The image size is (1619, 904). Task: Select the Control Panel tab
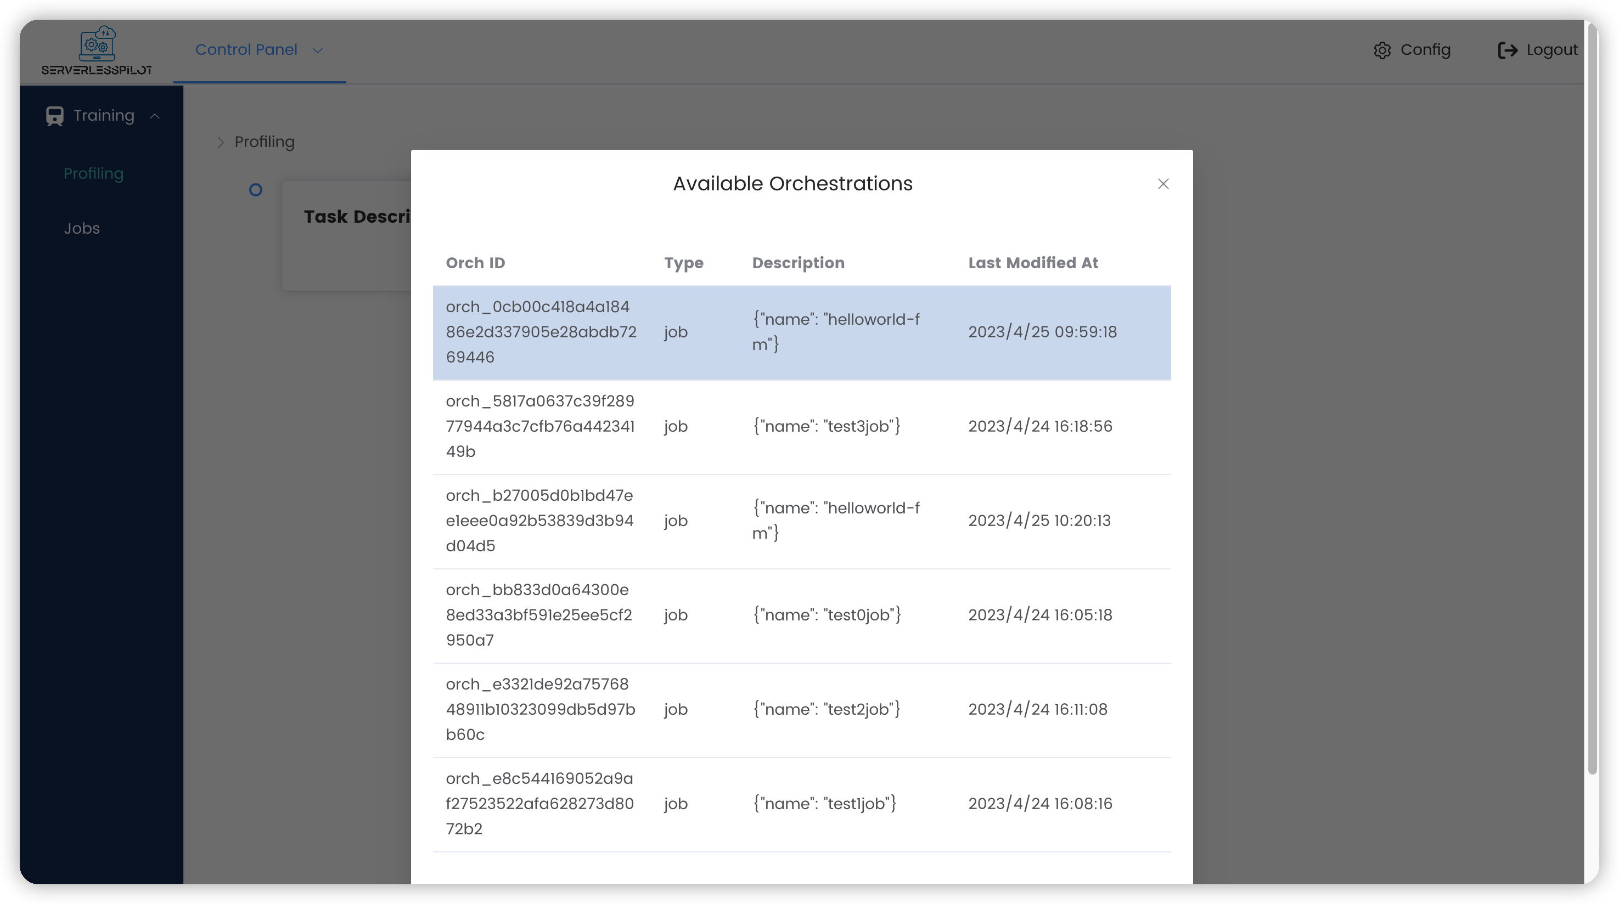tap(246, 49)
